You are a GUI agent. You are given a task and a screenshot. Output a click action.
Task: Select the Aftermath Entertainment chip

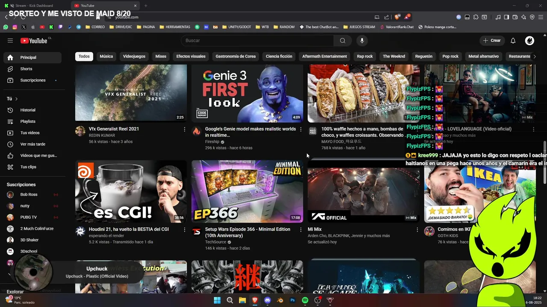[x=325, y=56]
